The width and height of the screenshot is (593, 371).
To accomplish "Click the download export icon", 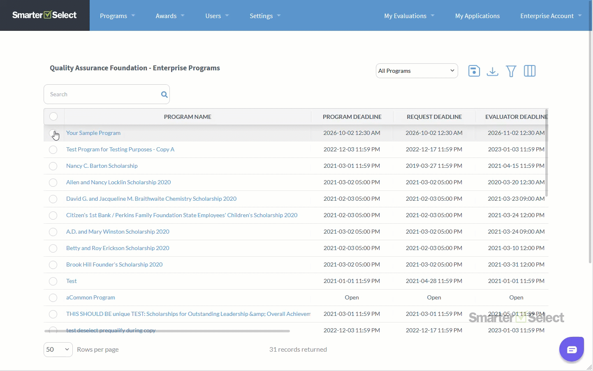I will click(x=492, y=71).
